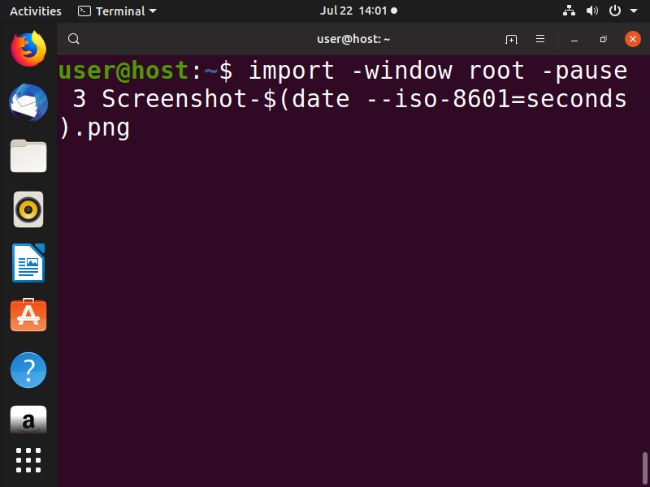Image resolution: width=650 pixels, height=487 pixels.
Task: Open the Help question mark icon
Action: point(28,370)
